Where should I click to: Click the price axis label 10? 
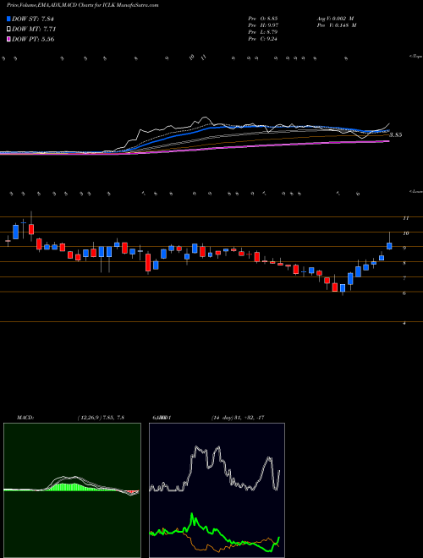[405, 233]
